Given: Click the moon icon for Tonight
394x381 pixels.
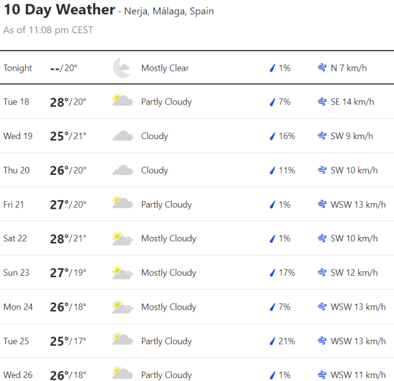Looking at the screenshot, I should 122,68.
